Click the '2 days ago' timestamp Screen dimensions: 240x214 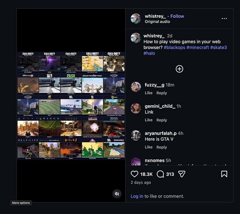point(141,183)
